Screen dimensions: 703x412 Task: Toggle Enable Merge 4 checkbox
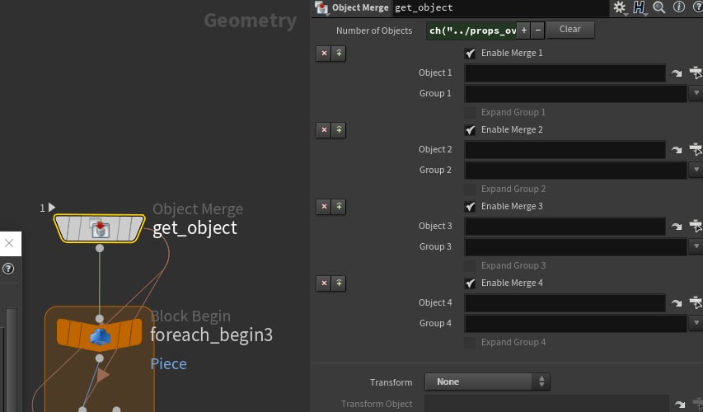470,283
